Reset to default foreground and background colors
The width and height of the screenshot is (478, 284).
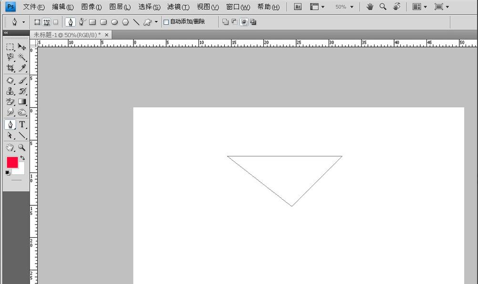[8, 173]
